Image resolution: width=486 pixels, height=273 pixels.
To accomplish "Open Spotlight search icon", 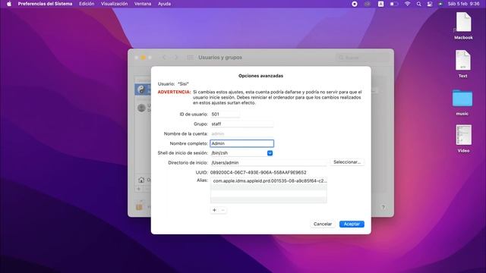I will (x=418, y=4).
